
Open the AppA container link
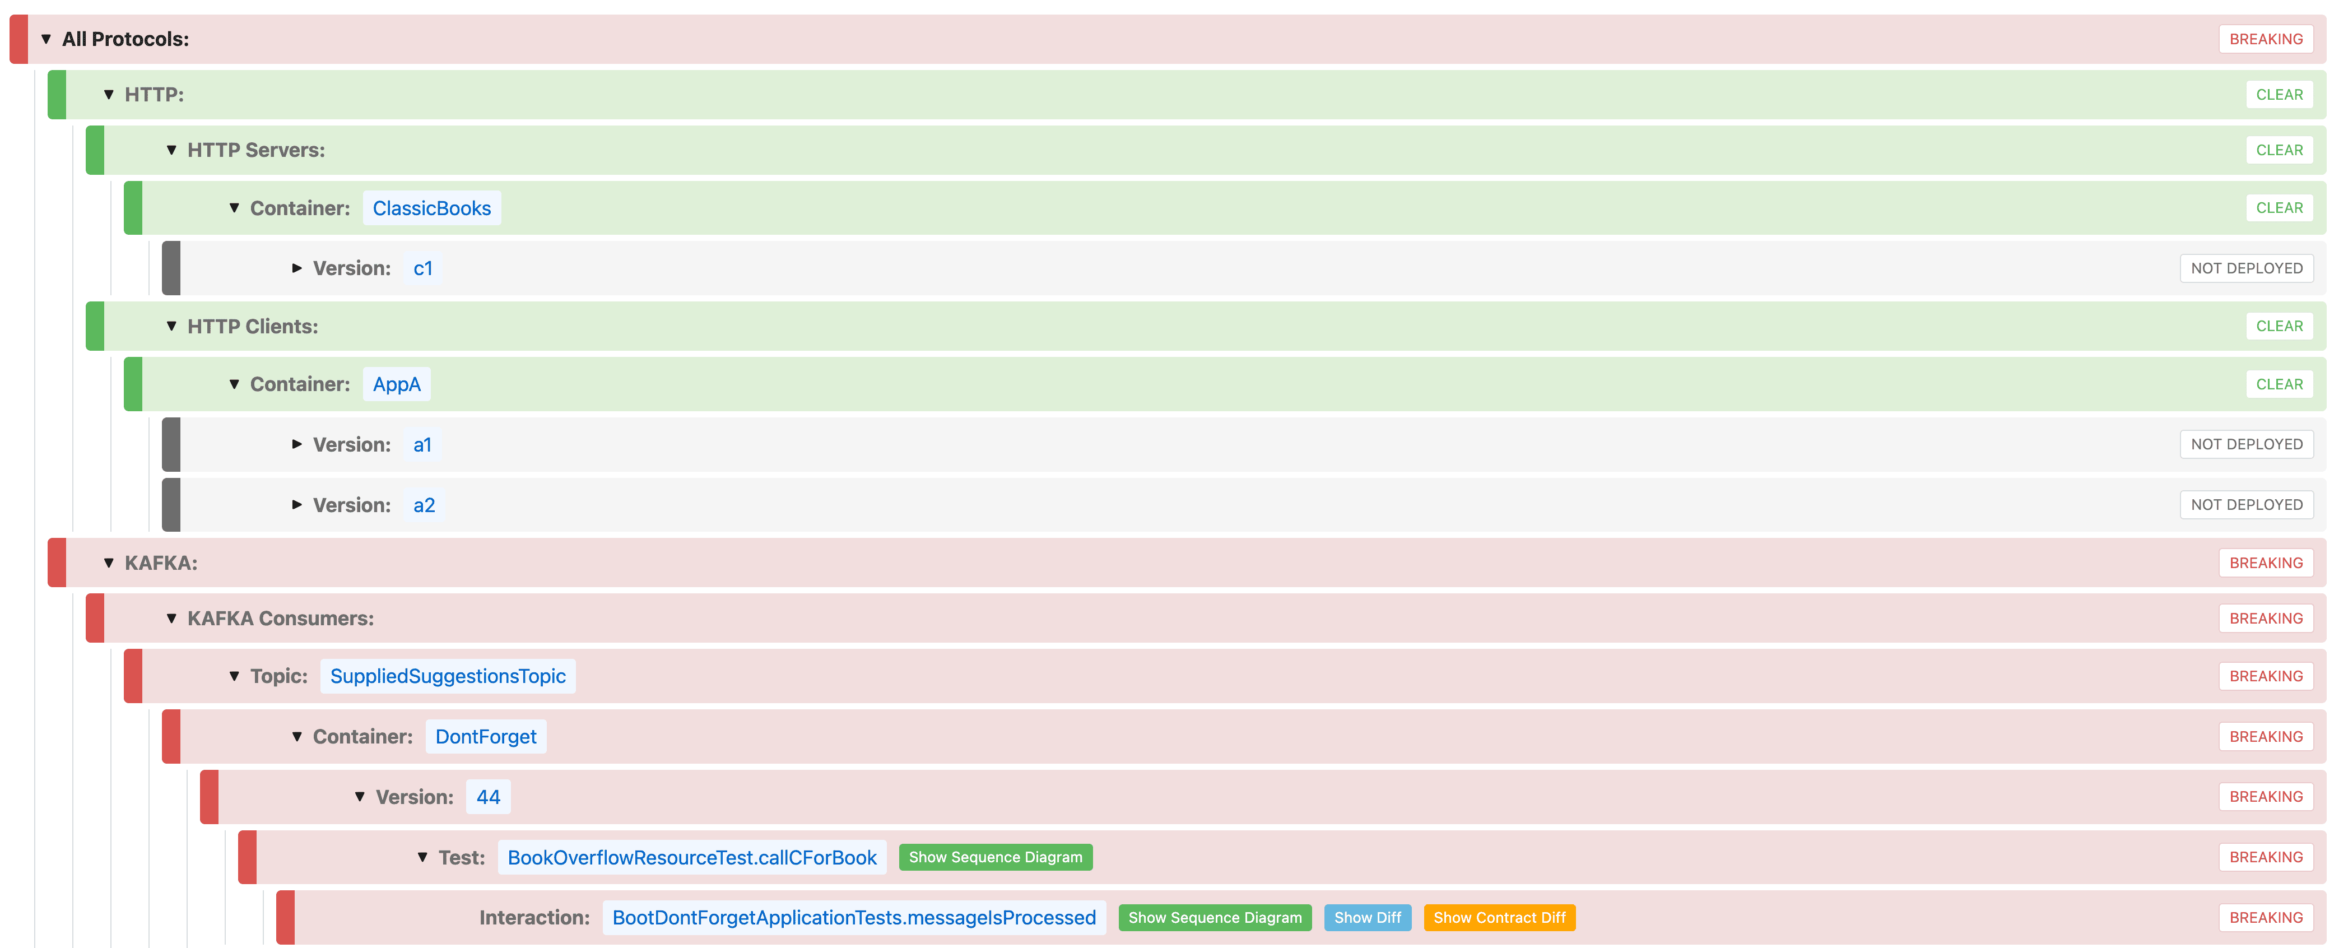pos(396,383)
